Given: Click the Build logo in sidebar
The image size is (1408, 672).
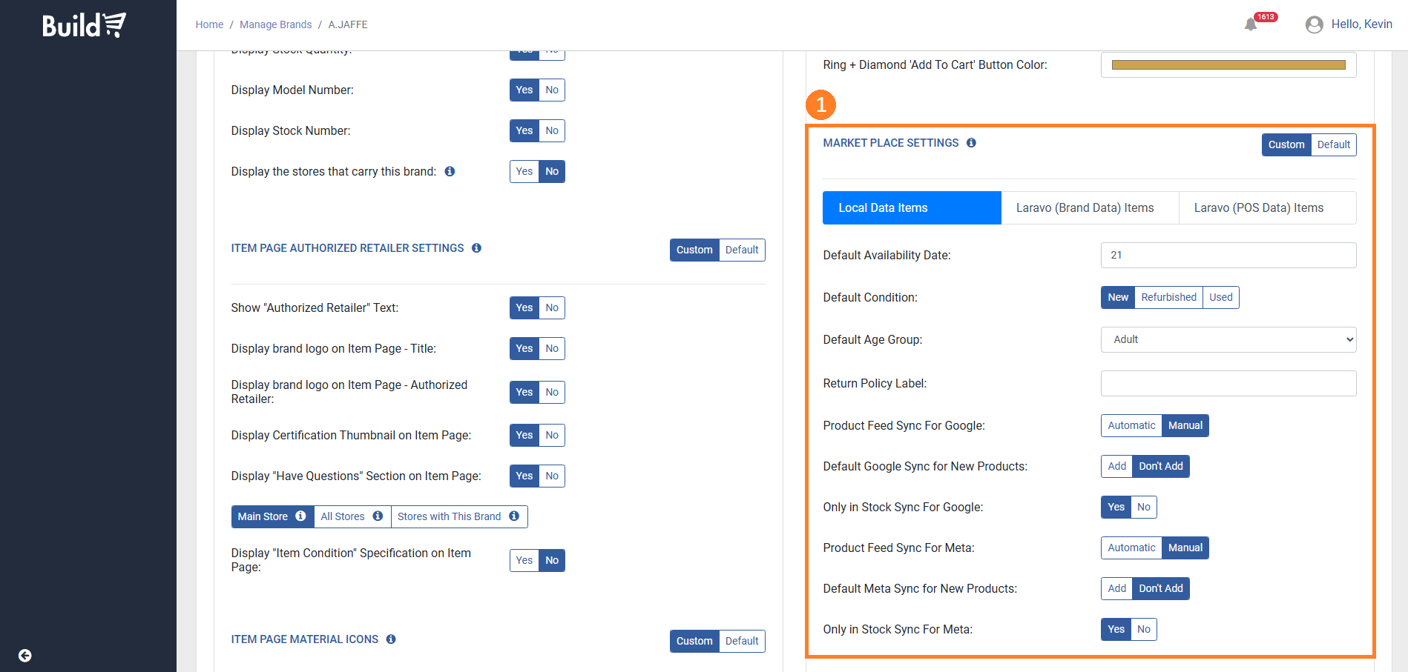Looking at the screenshot, I should [84, 25].
